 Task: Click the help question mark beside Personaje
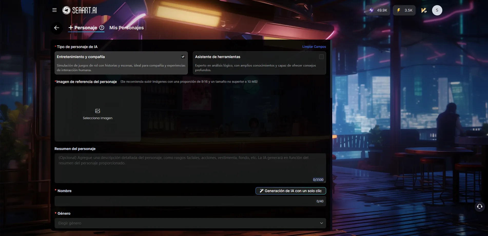[x=102, y=28]
